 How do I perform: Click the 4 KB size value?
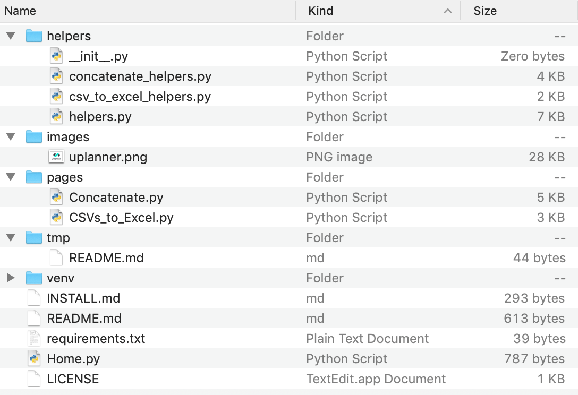[x=551, y=76]
